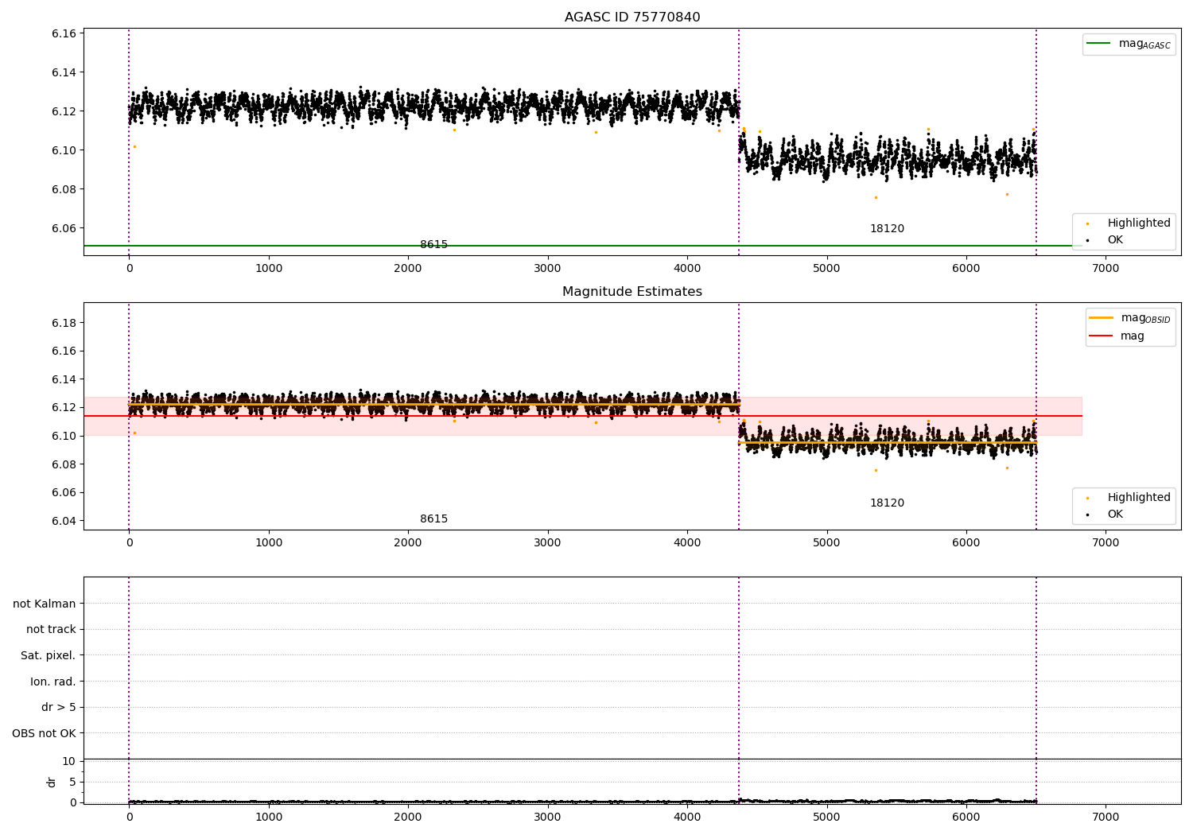Click the 10 tick label on dr axis
This screenshot has width=1193, height=835.
[x=69, y=761]
